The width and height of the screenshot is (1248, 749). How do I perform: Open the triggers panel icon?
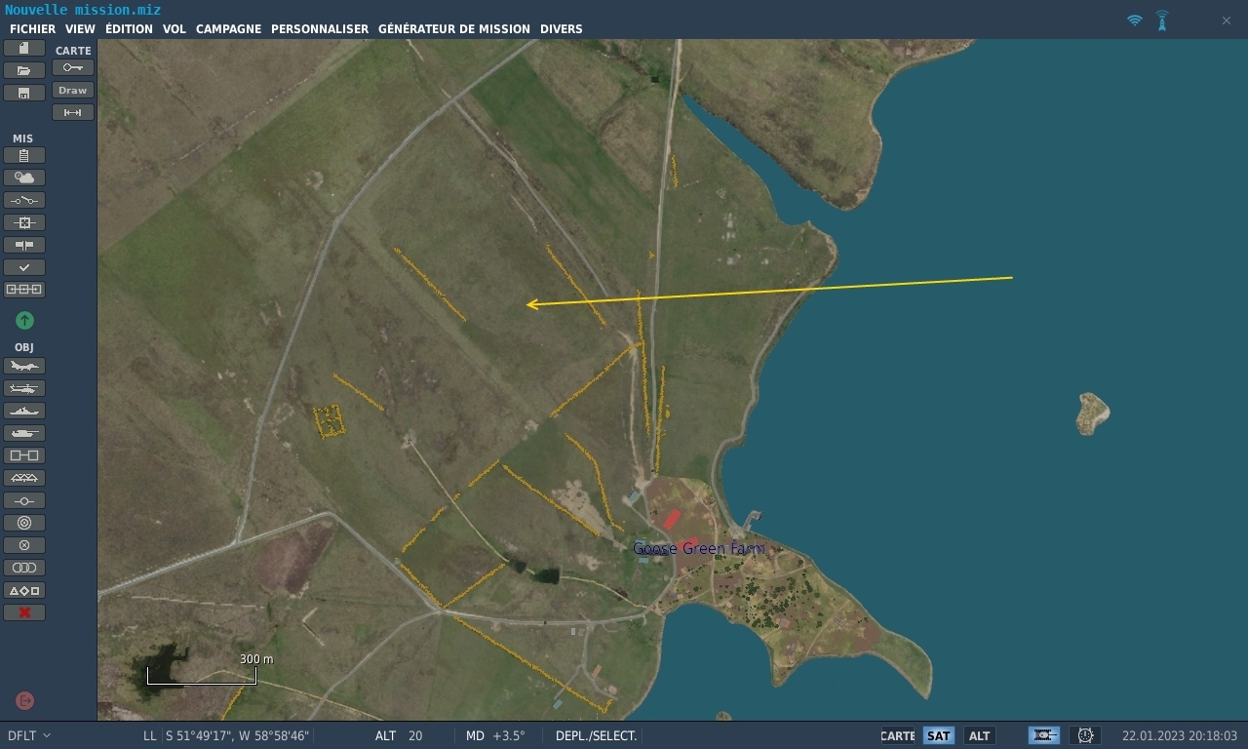24,200
